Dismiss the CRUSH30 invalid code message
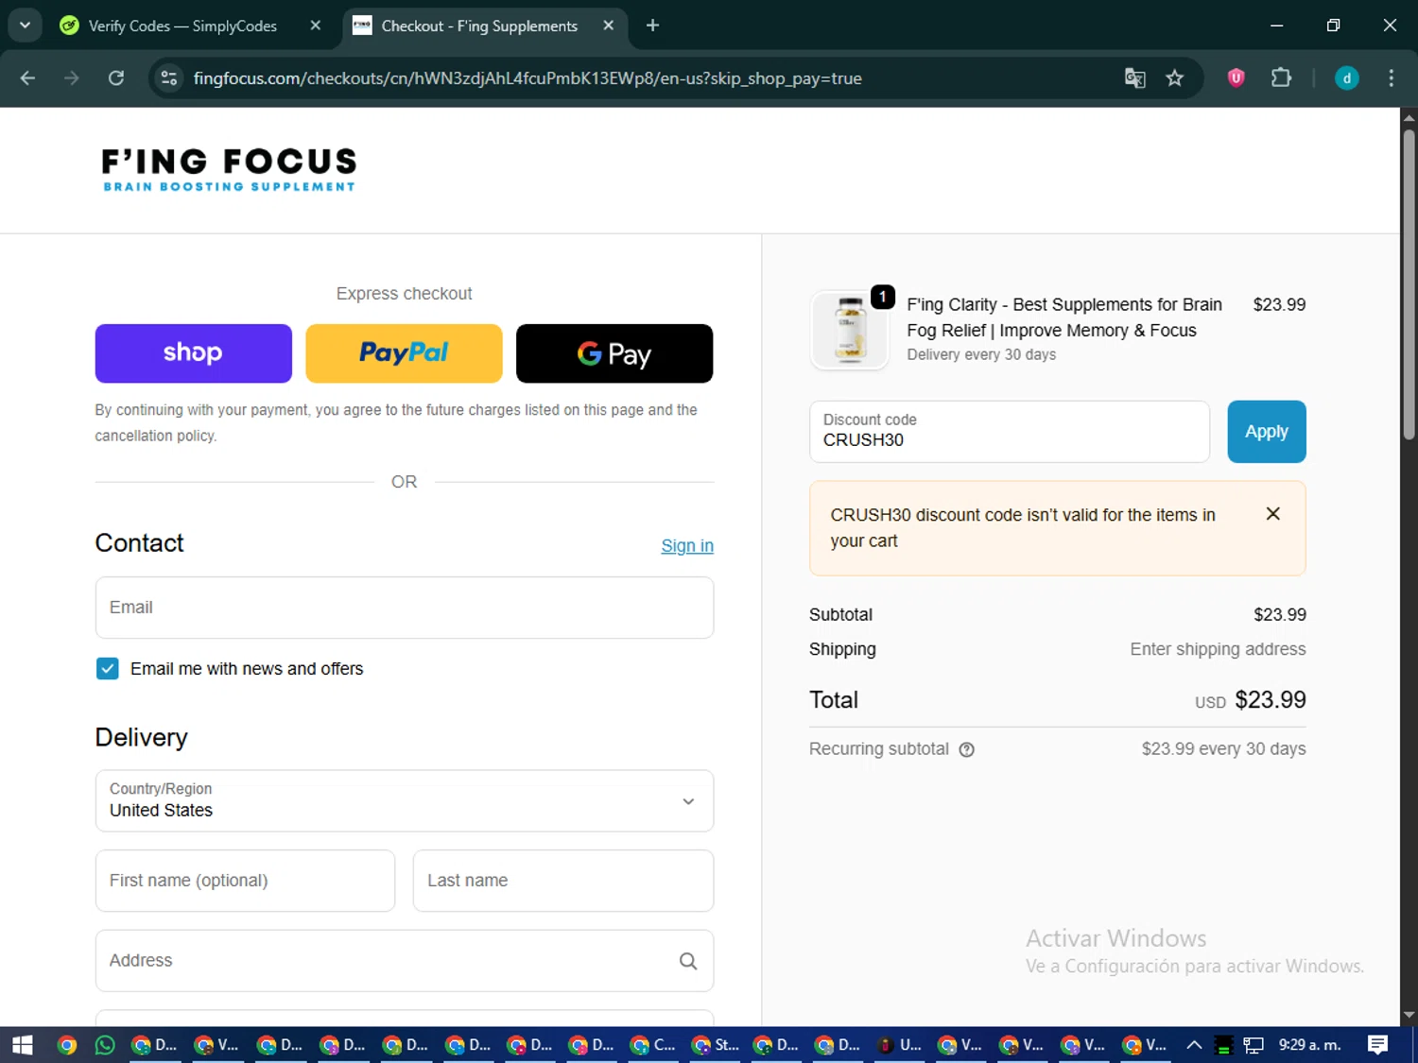 (x=1273, y=514)
